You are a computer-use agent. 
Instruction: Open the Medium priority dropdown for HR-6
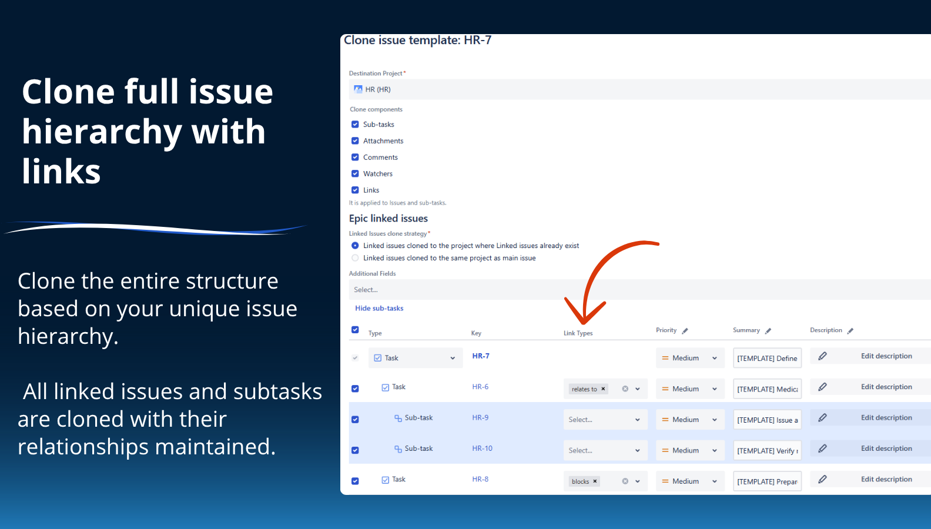coord(691,389)
